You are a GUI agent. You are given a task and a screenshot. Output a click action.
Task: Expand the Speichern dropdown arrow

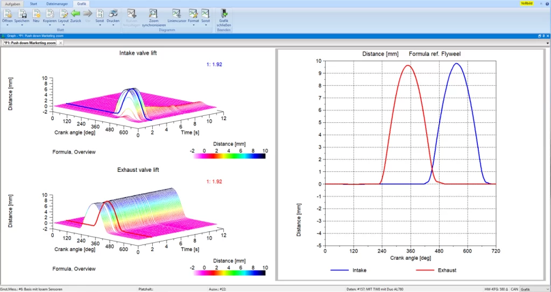22,25
